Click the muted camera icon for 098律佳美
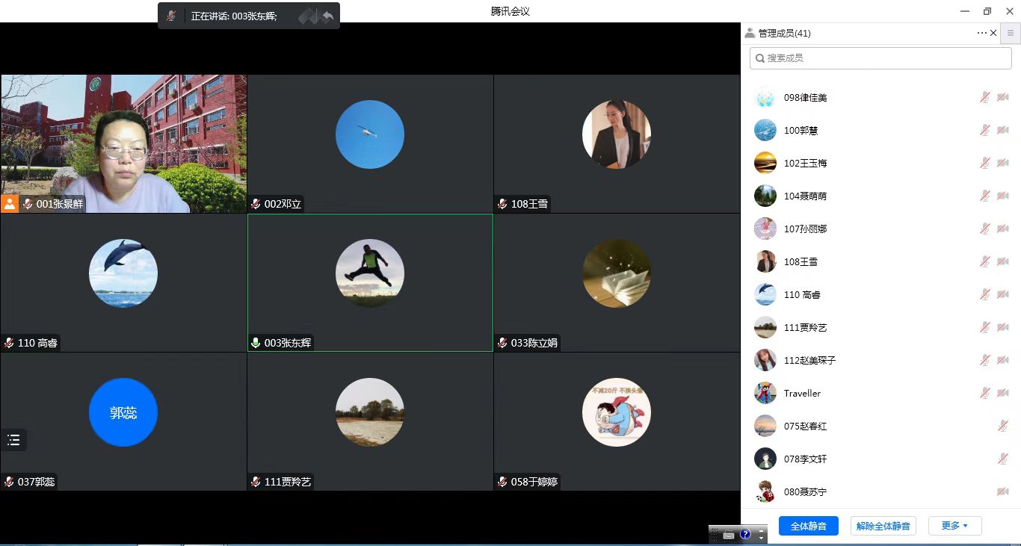This screenshot has width=1021, height=546. [x=1003, y=97]
